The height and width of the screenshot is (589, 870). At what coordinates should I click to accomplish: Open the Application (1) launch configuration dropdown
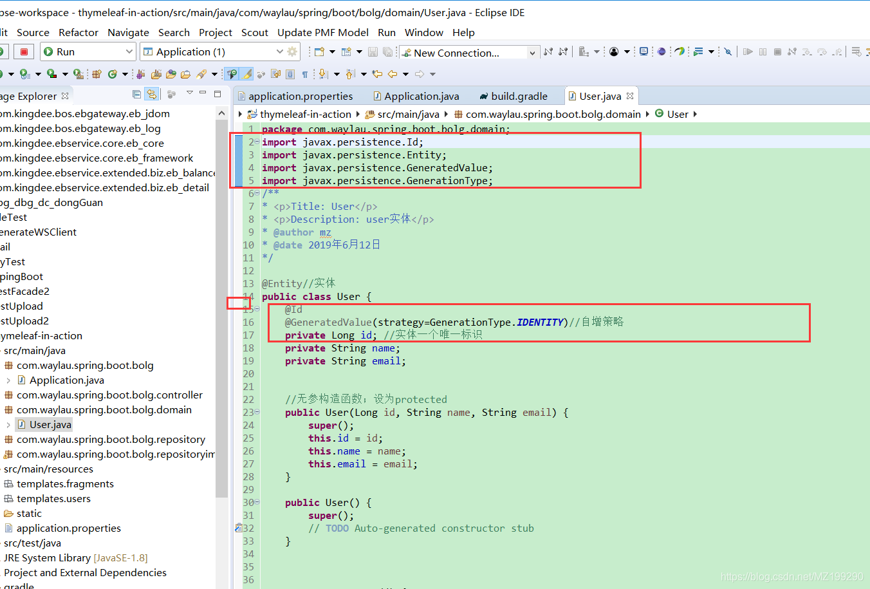279,51
